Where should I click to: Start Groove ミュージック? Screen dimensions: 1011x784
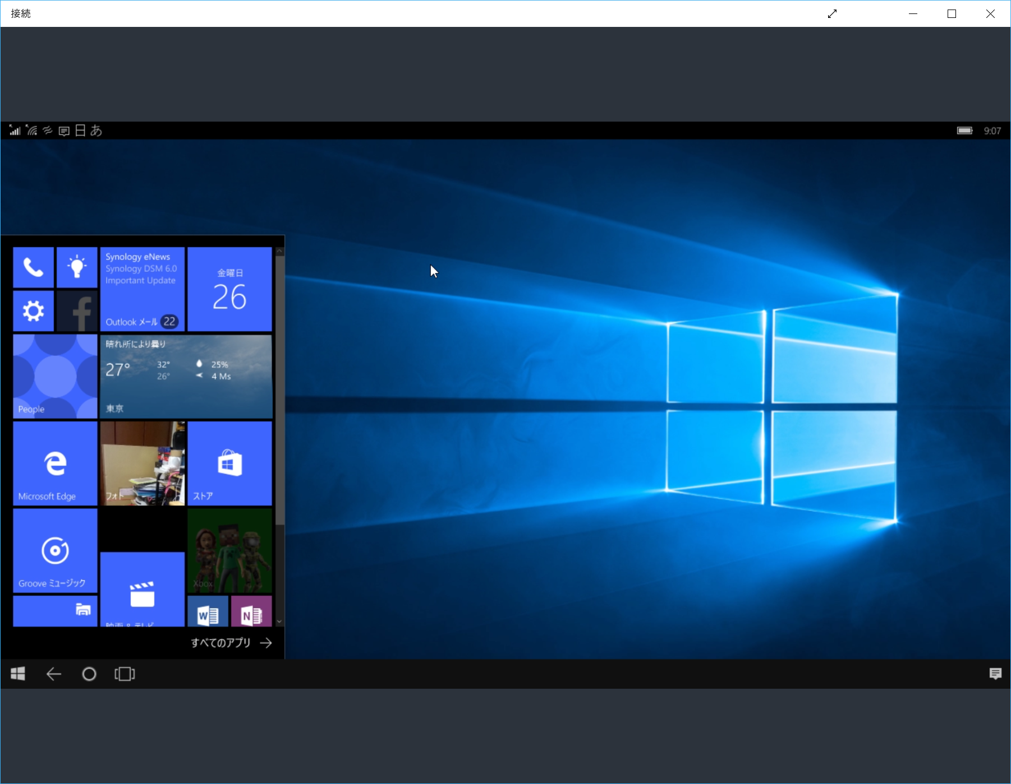tap(54, 550)
